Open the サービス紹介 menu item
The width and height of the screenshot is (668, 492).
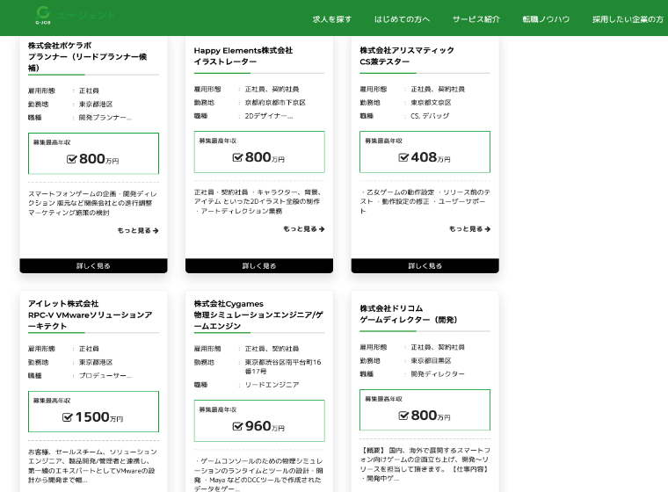(x=476, y=19)
